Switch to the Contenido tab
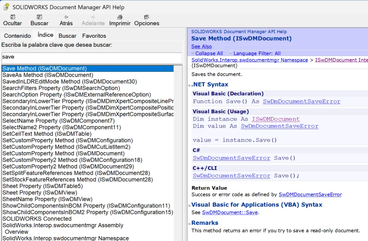Image resolution: width=368 pixels, height=241 pixels. (x=17, y=36)
